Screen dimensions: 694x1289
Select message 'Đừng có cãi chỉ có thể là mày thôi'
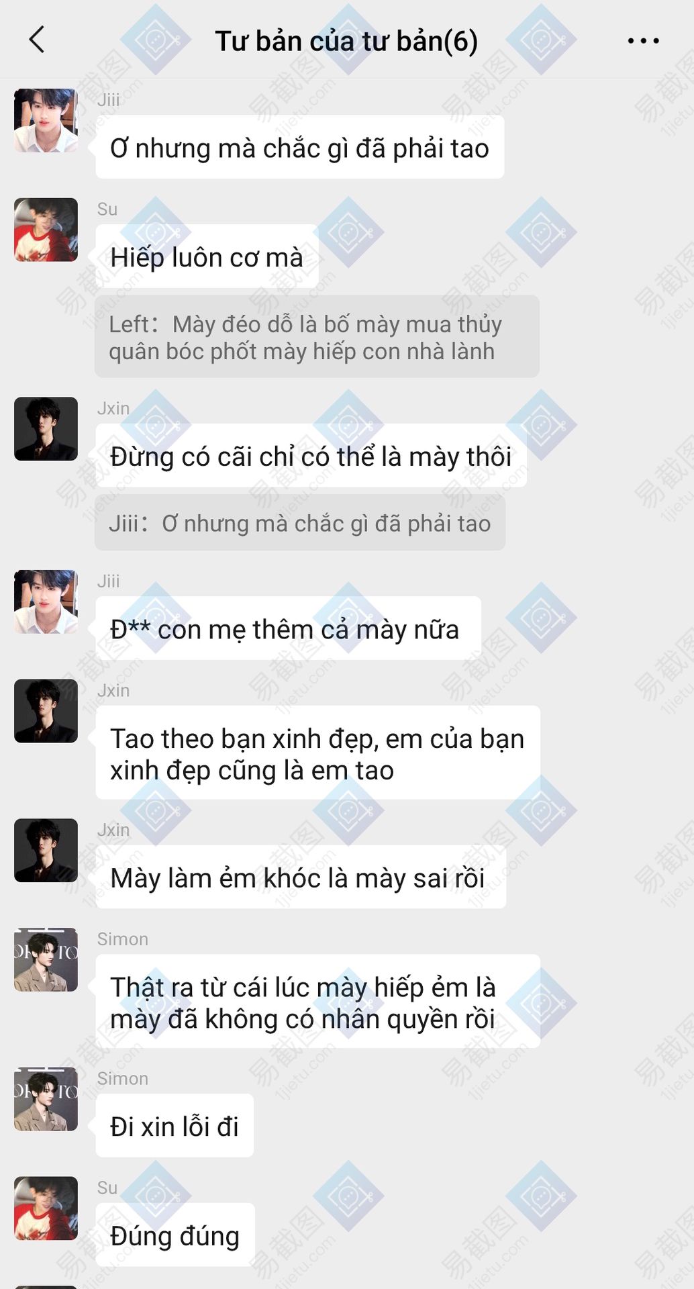(311, 456)
